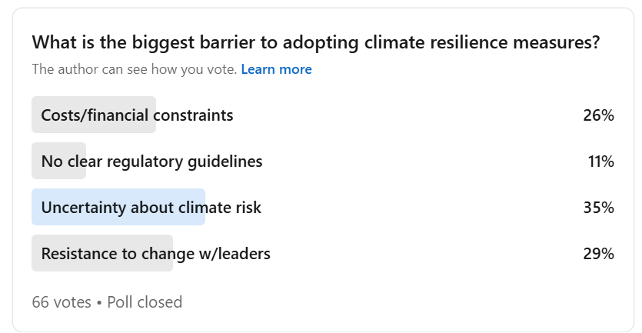
Task: Click the Poll closed status text
Action: tap(145, 301)
